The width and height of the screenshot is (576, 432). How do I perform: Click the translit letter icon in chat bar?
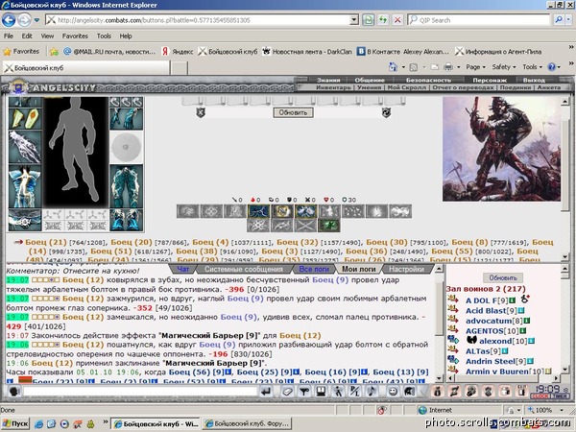(355, 392)
